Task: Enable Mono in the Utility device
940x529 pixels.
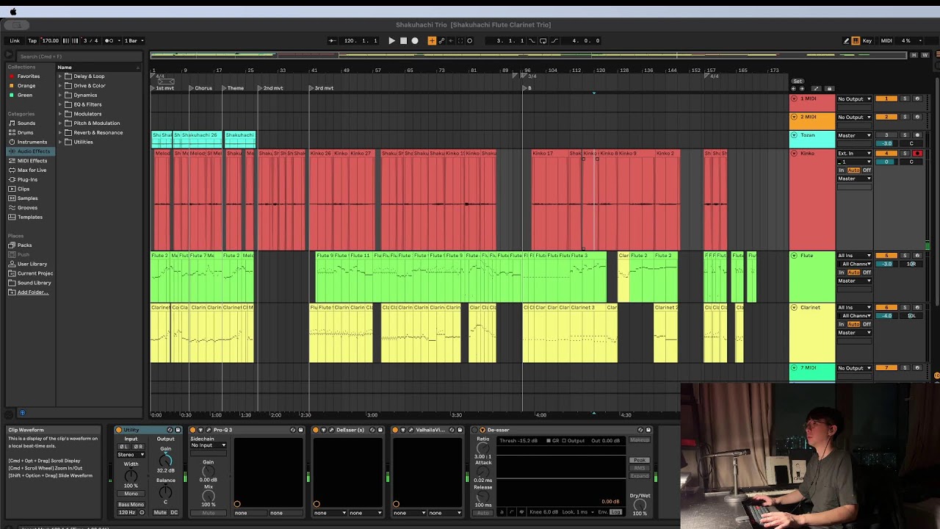Action: (131, 494)
